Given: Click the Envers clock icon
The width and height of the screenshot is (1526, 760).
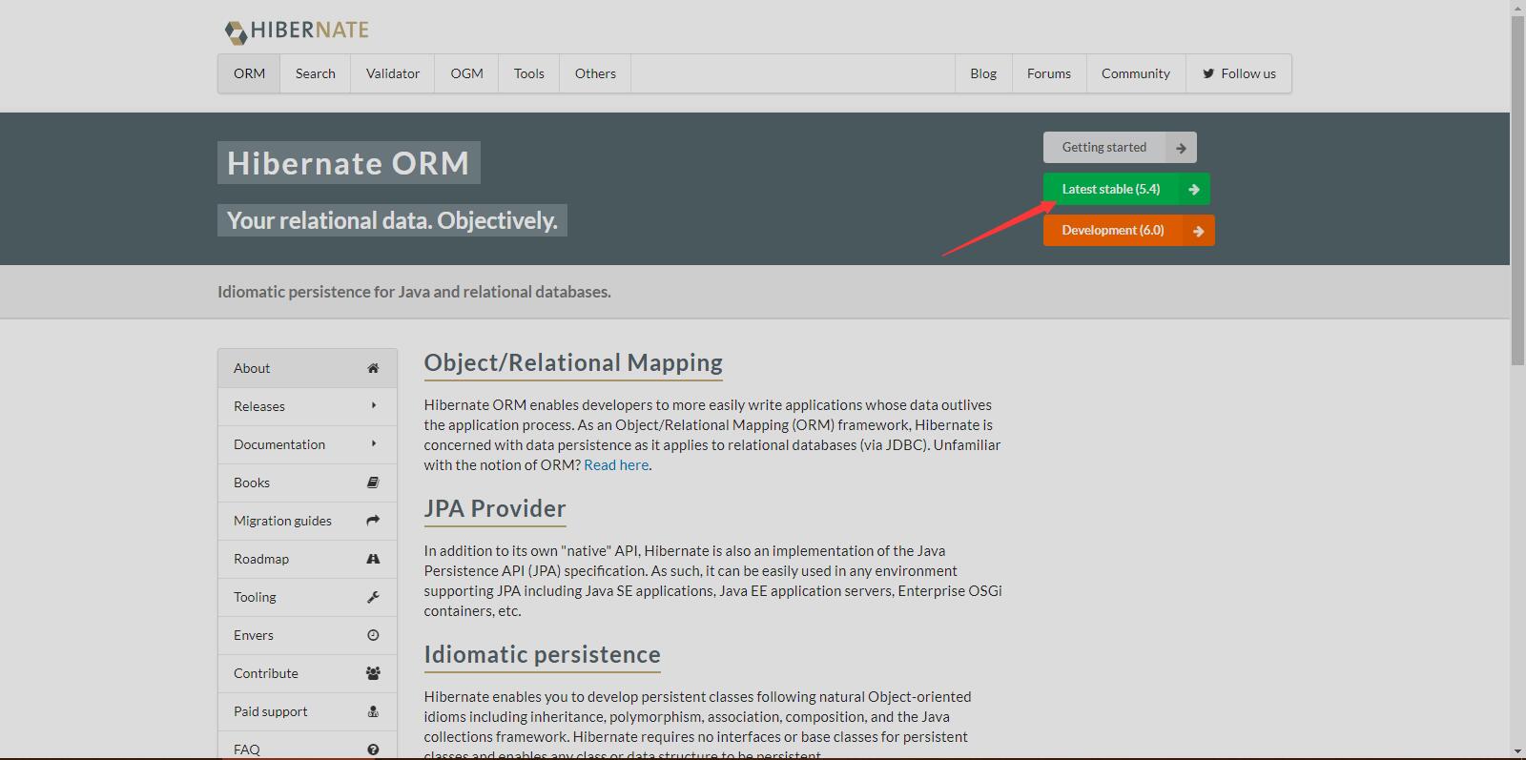Looking at the screenshot, I should click(x=373, y=635).
